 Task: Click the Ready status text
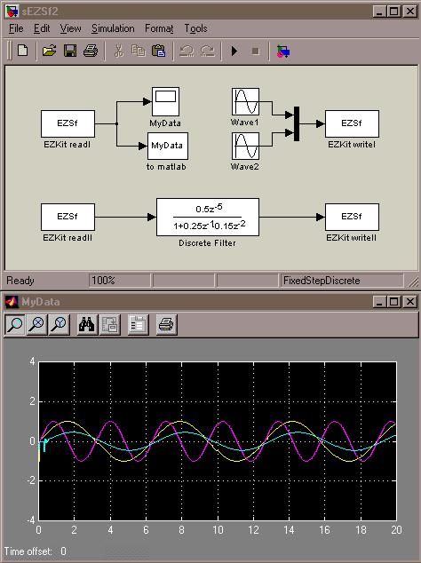[x=20, y=281]
